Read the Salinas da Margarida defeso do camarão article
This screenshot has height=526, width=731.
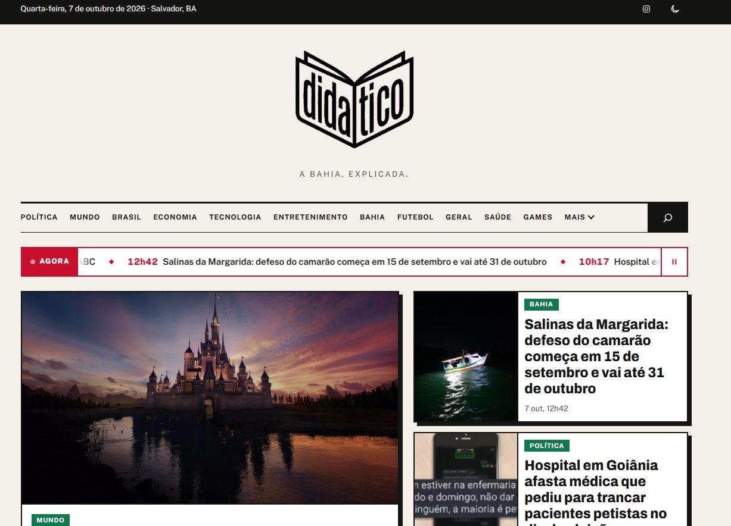[596, 356]
